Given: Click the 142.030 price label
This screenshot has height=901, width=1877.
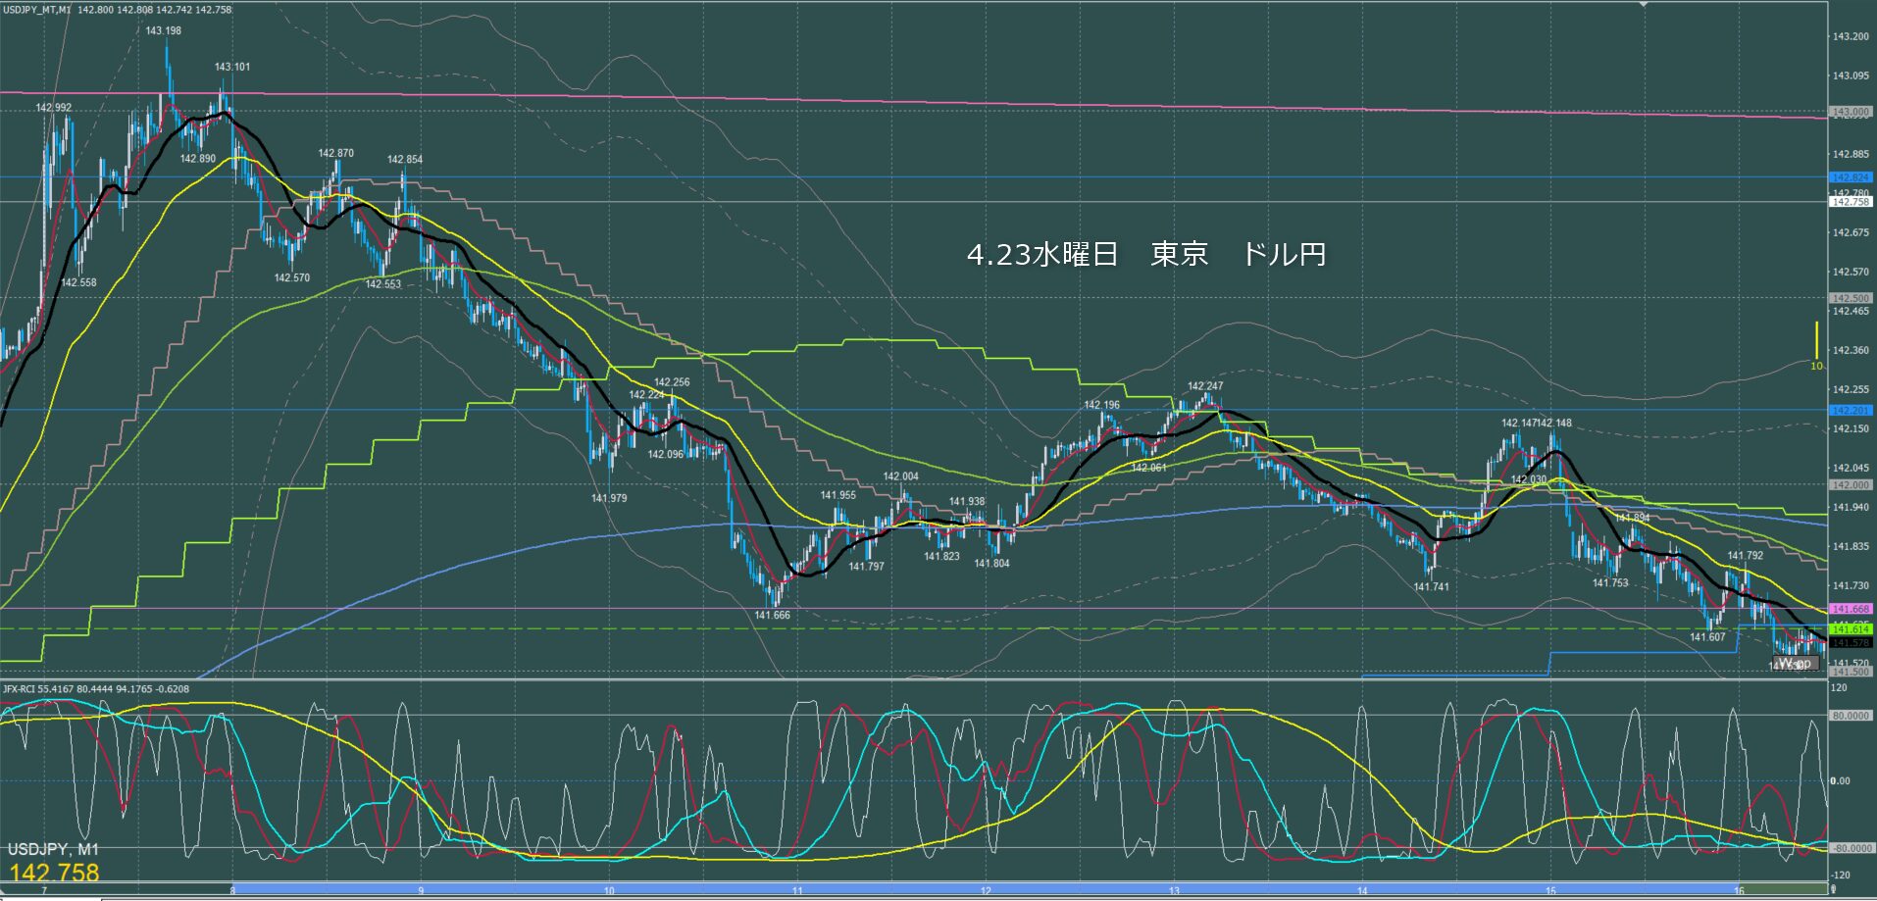Looking at the screenshot, I should (x=1529, y=480).
